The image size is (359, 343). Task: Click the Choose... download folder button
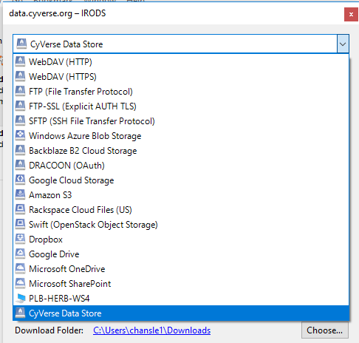click(x=324, y=330)
